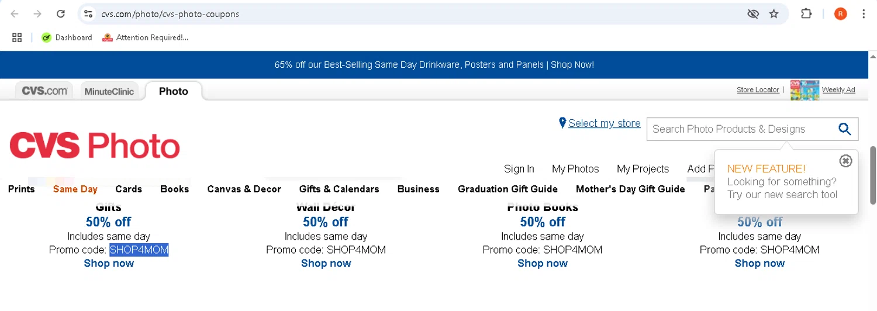Image resolution: width=877 pixels, height=311 pixels.
Task: Click the search magnifier icon
Action: point(844,129)
